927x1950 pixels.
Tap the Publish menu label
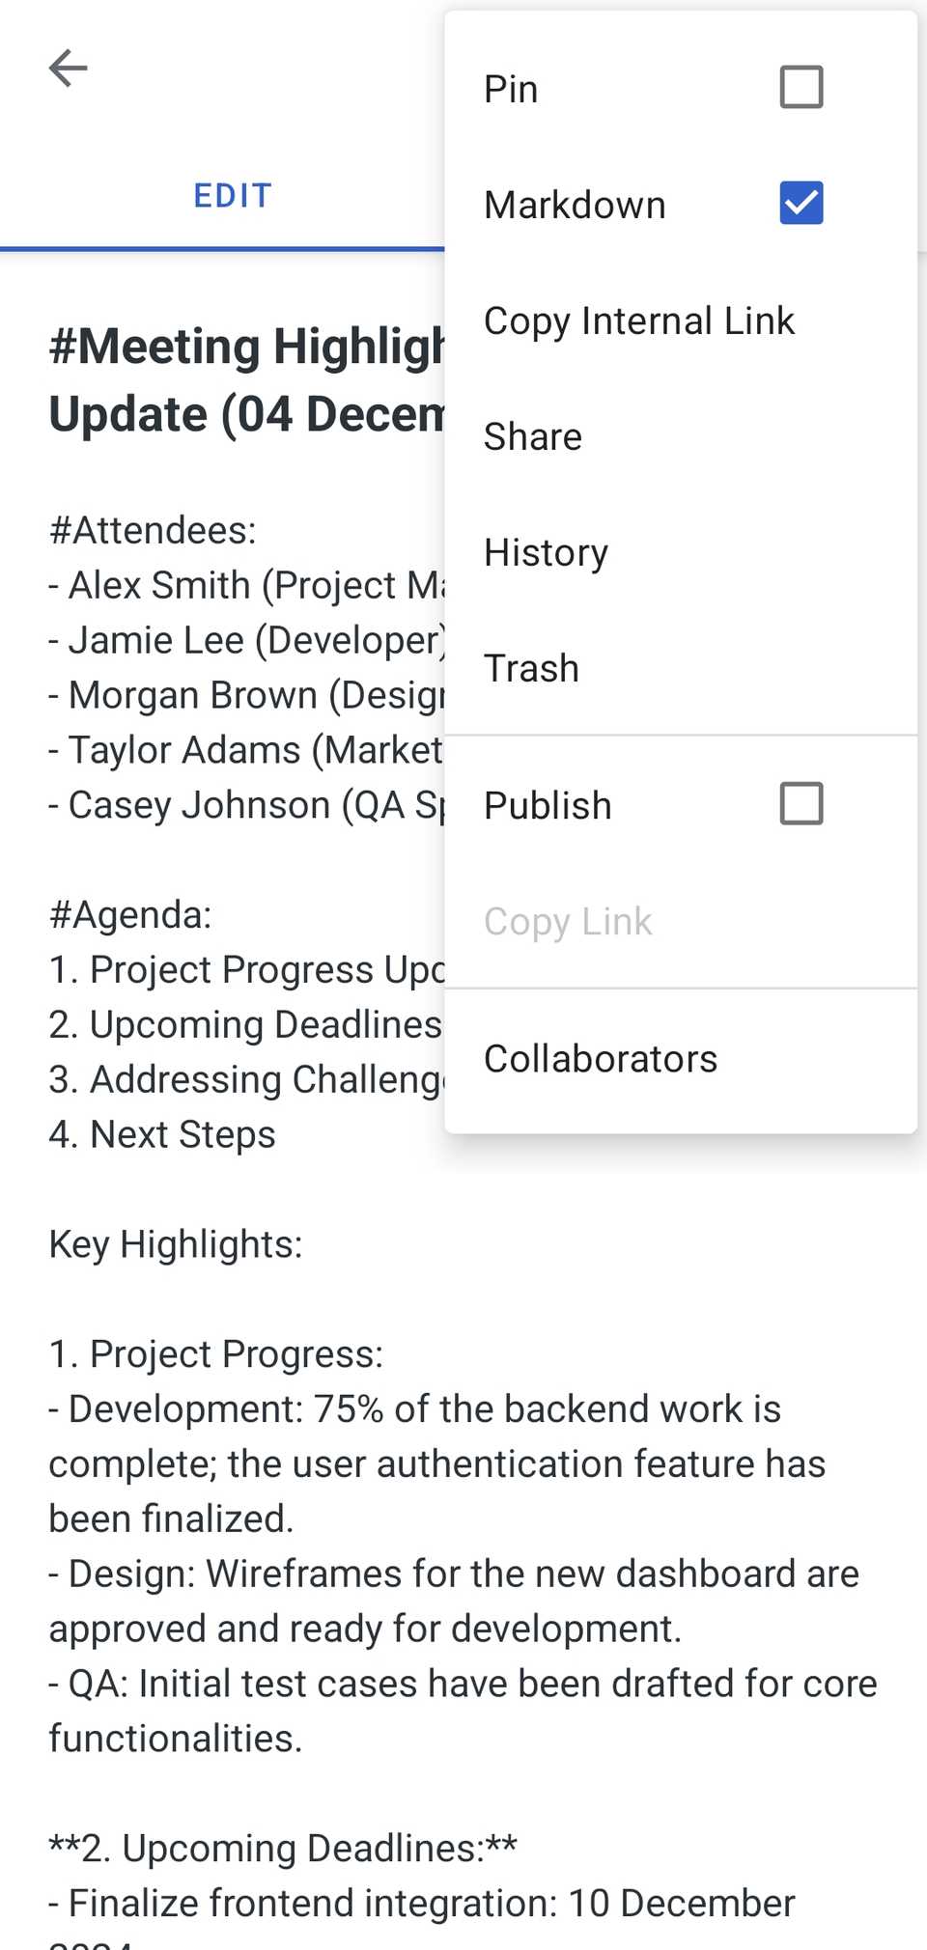[548, 805]
